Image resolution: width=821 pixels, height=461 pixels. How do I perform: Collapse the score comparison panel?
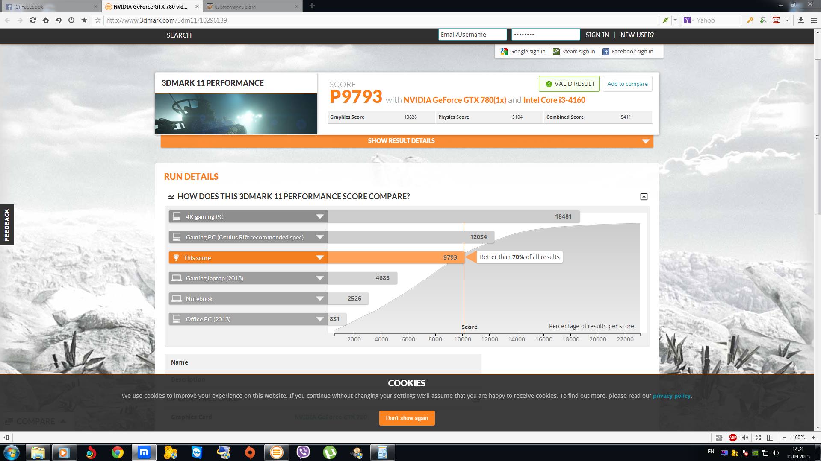[644, 197]
